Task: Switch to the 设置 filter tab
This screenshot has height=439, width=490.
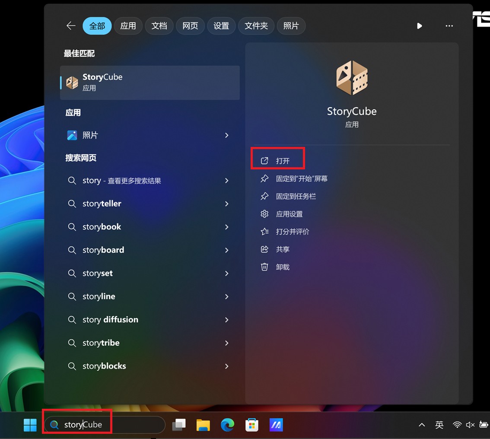Action: [x=221, y=26]
